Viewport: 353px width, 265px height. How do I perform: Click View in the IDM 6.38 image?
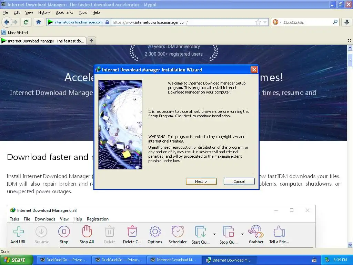(64, 219)
